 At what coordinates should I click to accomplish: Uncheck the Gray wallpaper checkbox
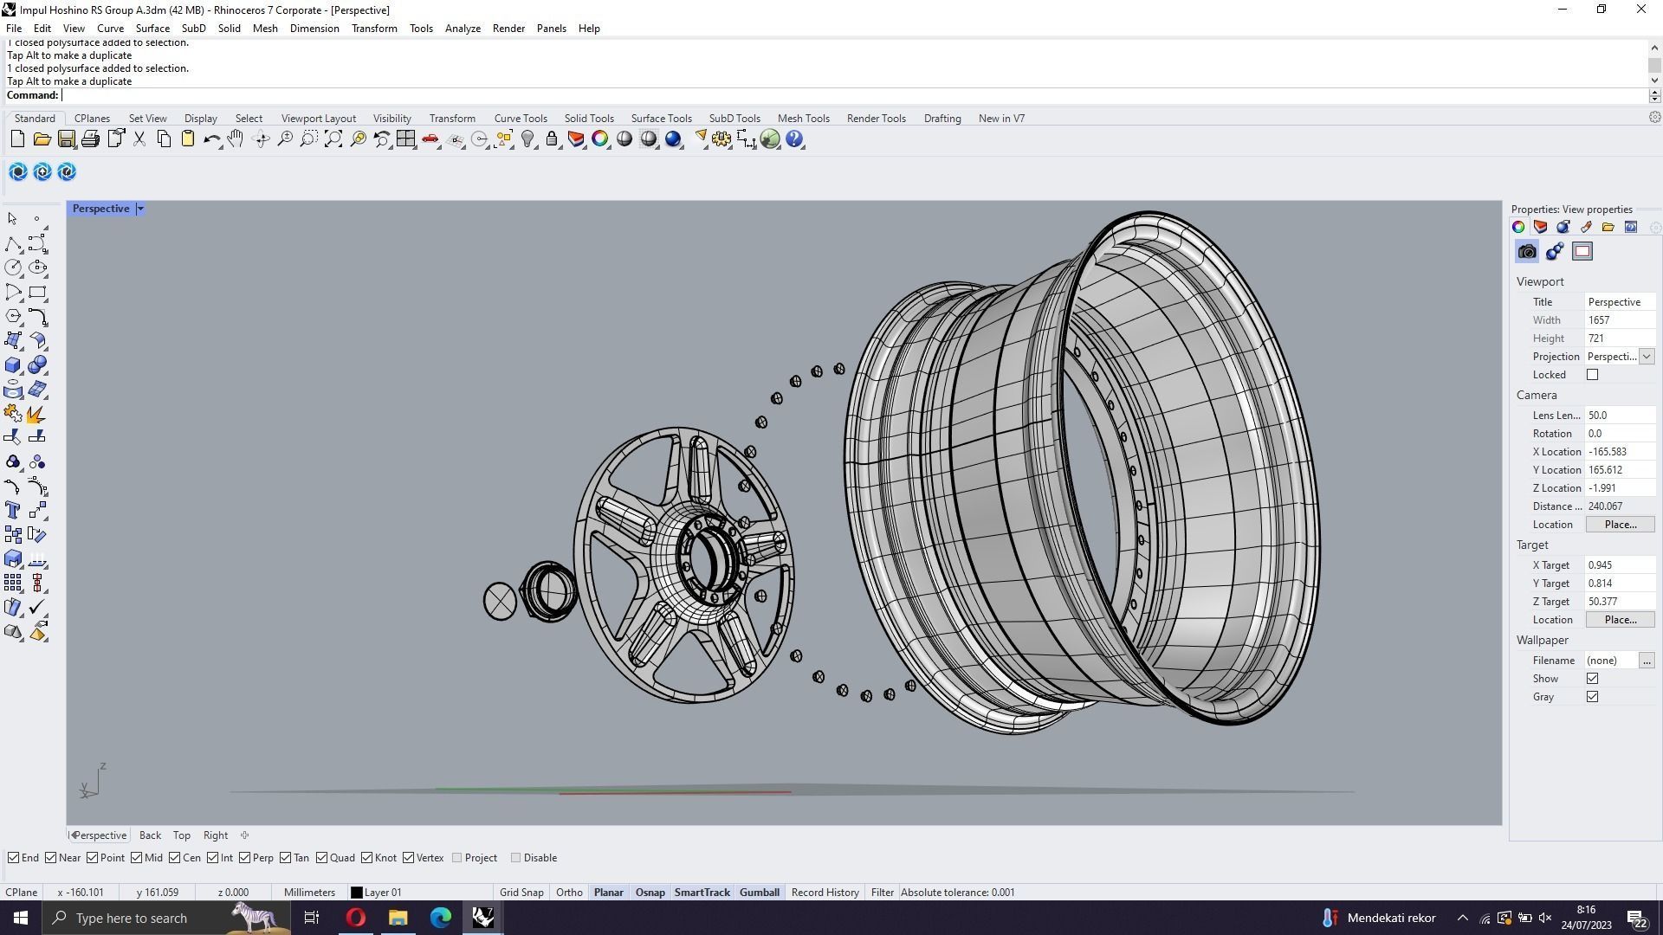(1592, 697)
